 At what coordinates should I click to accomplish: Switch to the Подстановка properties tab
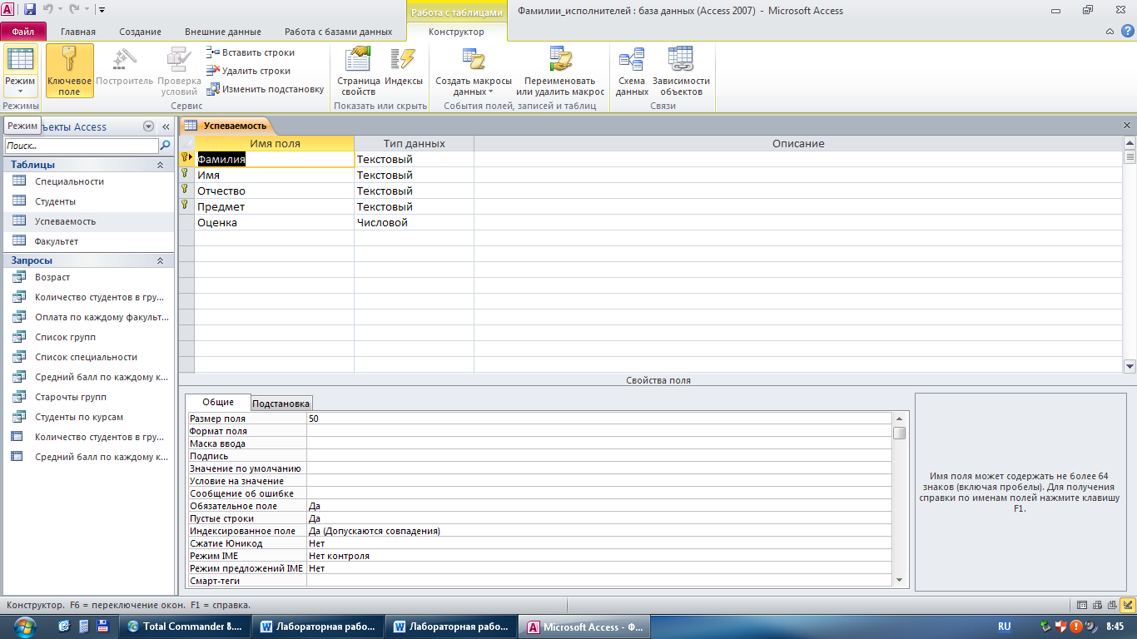click(x=281, y=403)
